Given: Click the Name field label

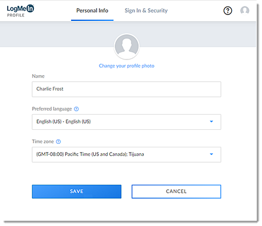Looking at the screenshot, I should pyautogui.click(x=38, y=76).
